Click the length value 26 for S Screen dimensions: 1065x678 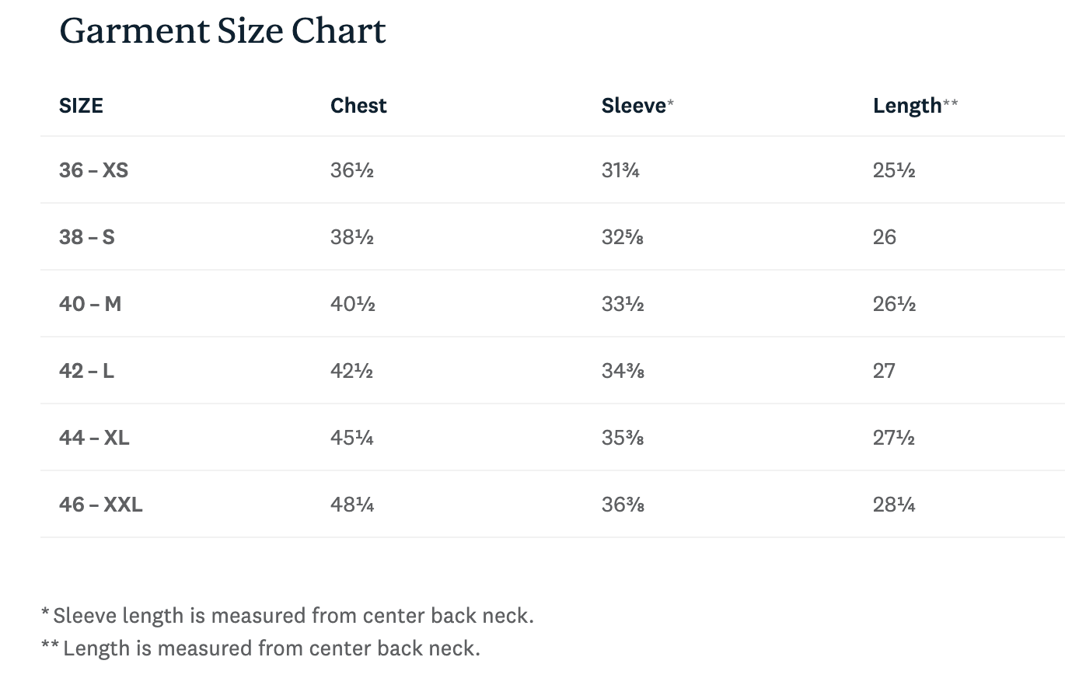click(885, 237)
